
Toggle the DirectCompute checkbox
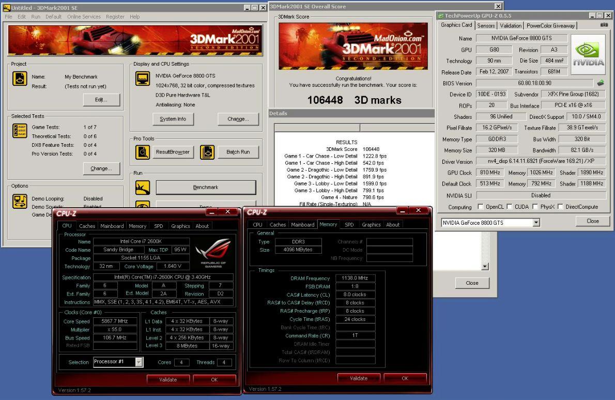561,207
